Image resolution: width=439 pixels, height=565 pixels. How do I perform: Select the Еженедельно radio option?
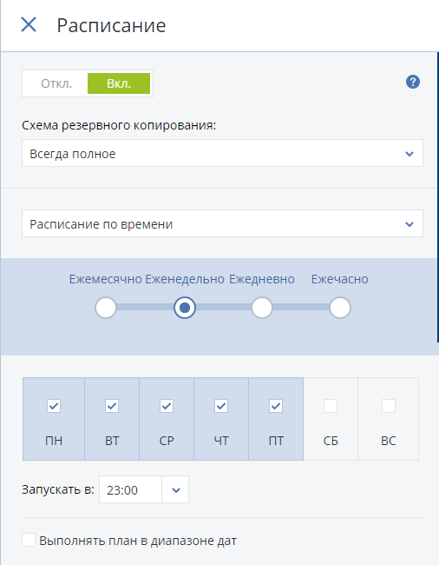coord(185,308)
